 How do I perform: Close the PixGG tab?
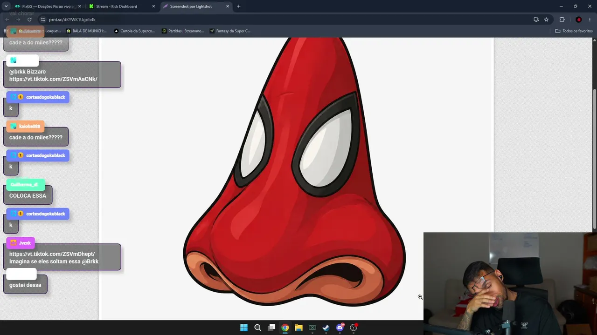pyautogui.click(x=79, y=7)
